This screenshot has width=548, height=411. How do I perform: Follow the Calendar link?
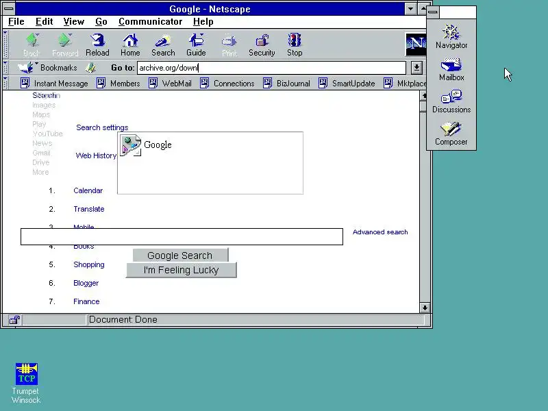(x=88, y=190)
